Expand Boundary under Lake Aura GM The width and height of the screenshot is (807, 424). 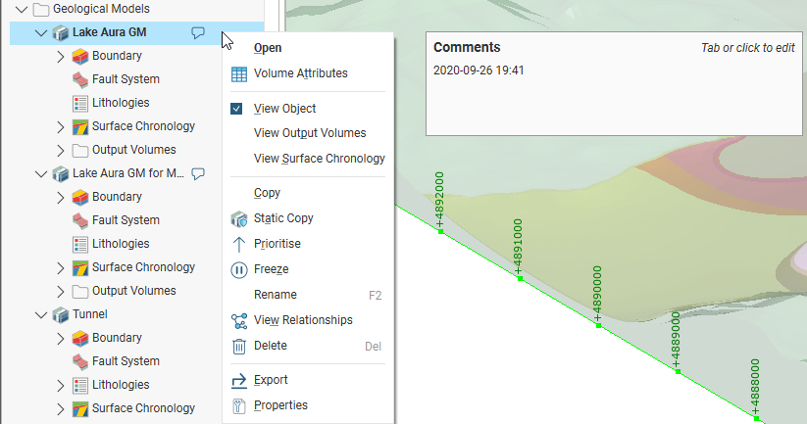tap(61, 57)
